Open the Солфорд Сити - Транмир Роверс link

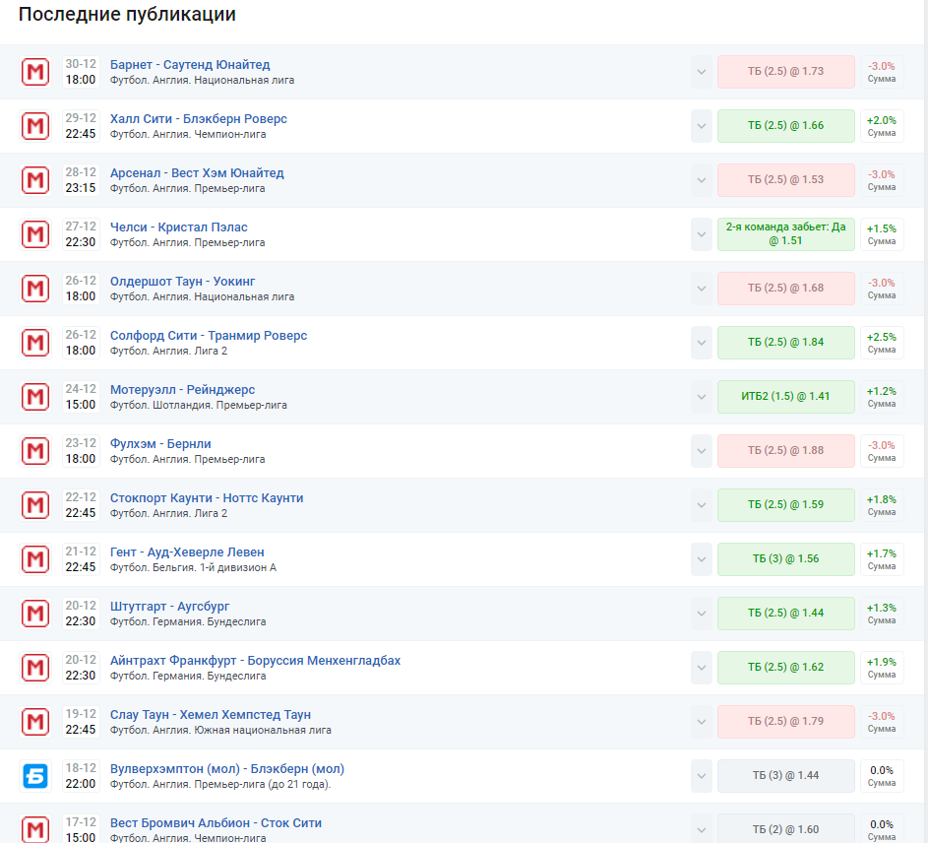[x=209, y=336]
